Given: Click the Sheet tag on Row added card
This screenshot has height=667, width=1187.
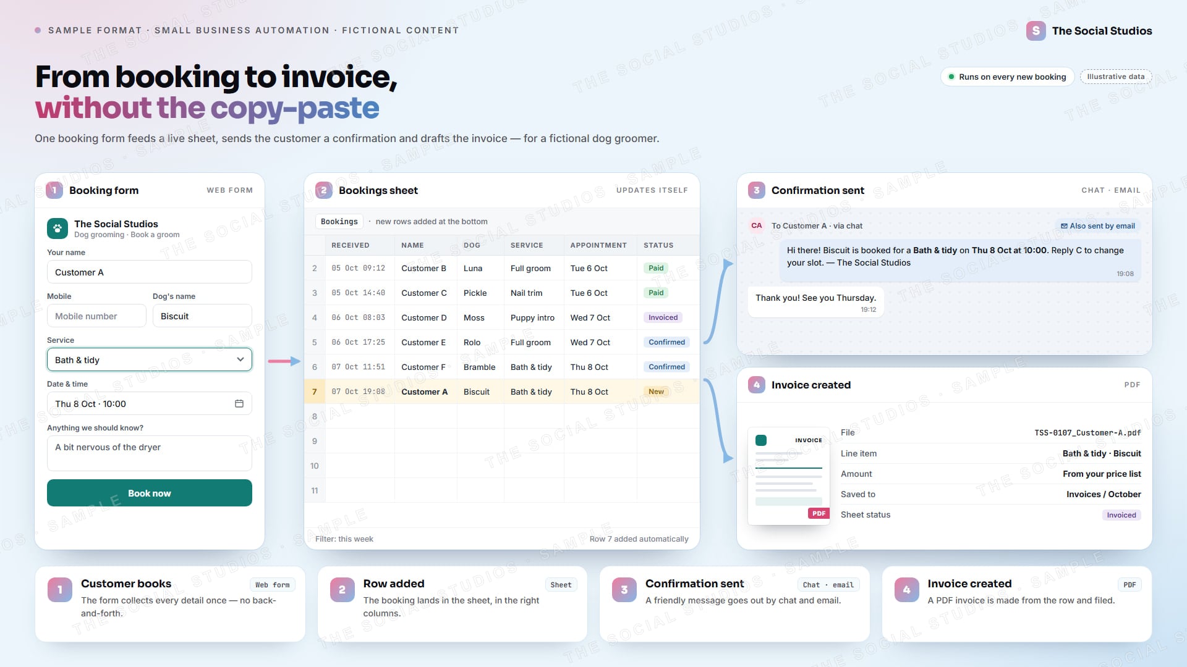Looking at the screenshot, I should click(561, 585).
